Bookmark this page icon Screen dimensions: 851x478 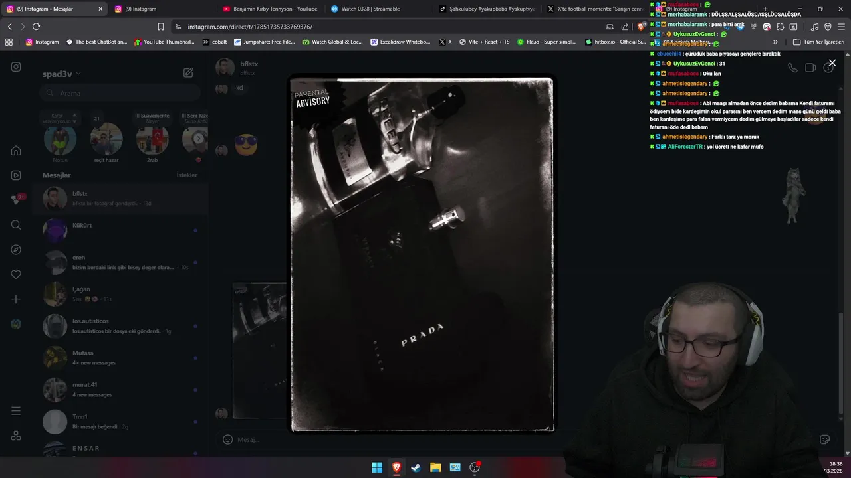tap(161, 27)
